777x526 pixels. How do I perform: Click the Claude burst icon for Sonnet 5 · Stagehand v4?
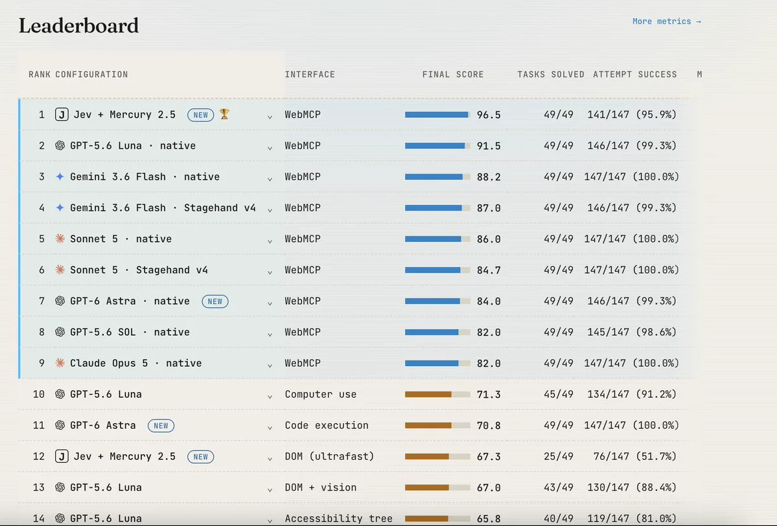[x=60, y=270]
